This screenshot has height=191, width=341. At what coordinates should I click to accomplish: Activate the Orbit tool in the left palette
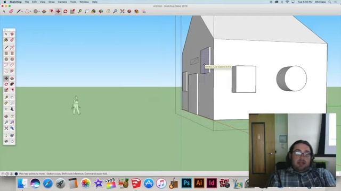tap(6, 117)
